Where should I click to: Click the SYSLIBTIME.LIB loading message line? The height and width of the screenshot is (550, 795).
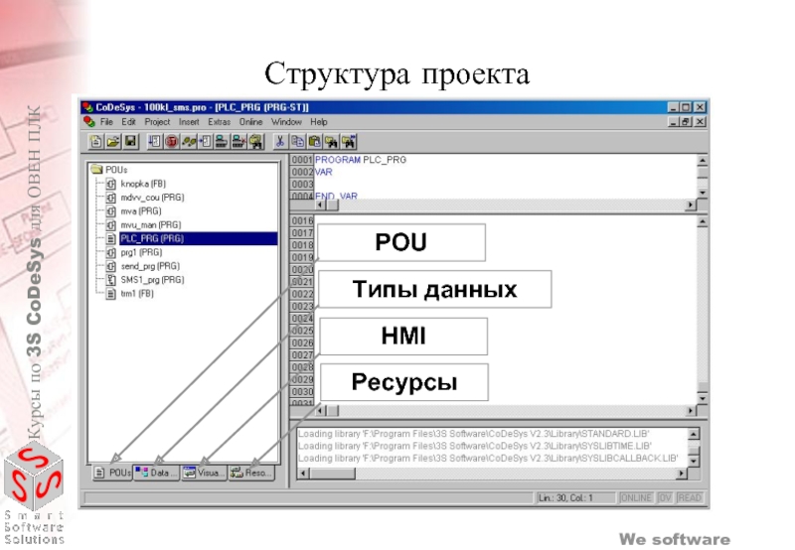pyautogui.click(x=475, y=446)
